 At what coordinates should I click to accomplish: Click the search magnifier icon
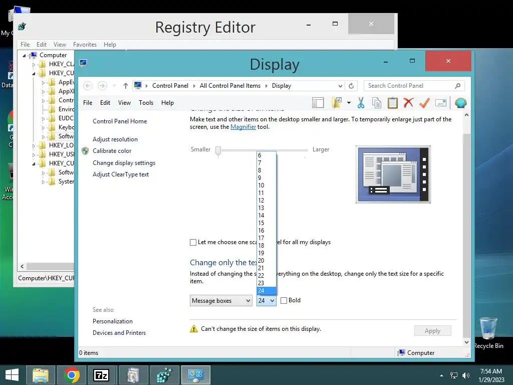[x=457, y=86]
